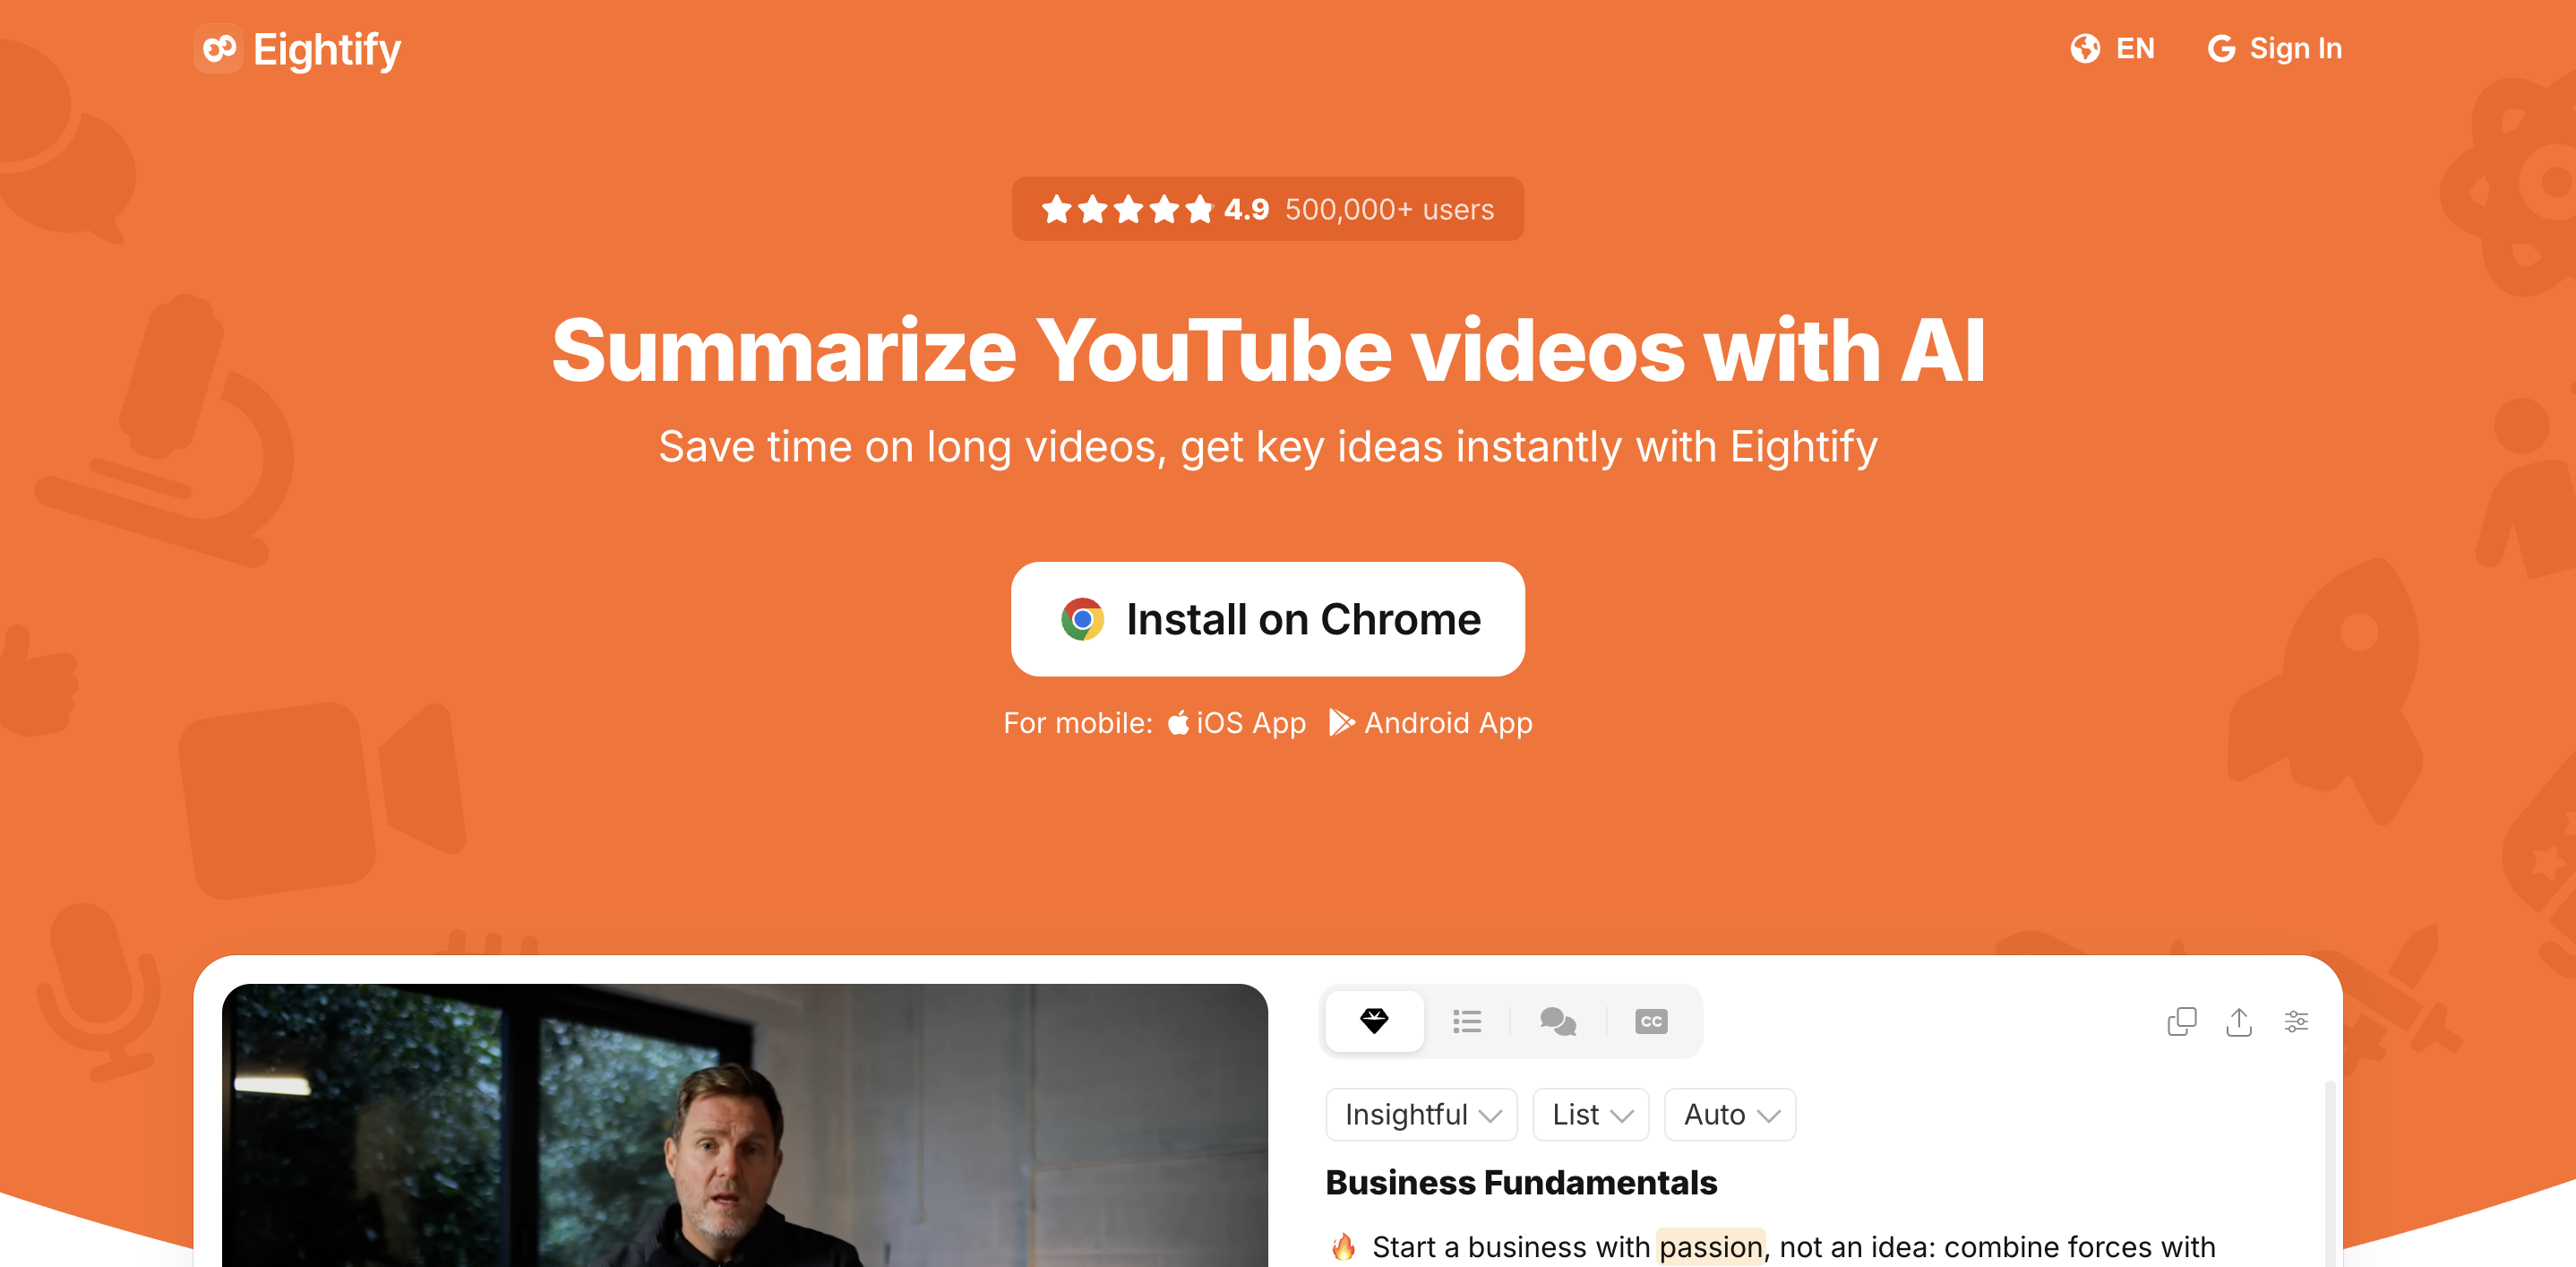
Task: Play the demo video thumbnail
Action: [x=745, y=1125]
